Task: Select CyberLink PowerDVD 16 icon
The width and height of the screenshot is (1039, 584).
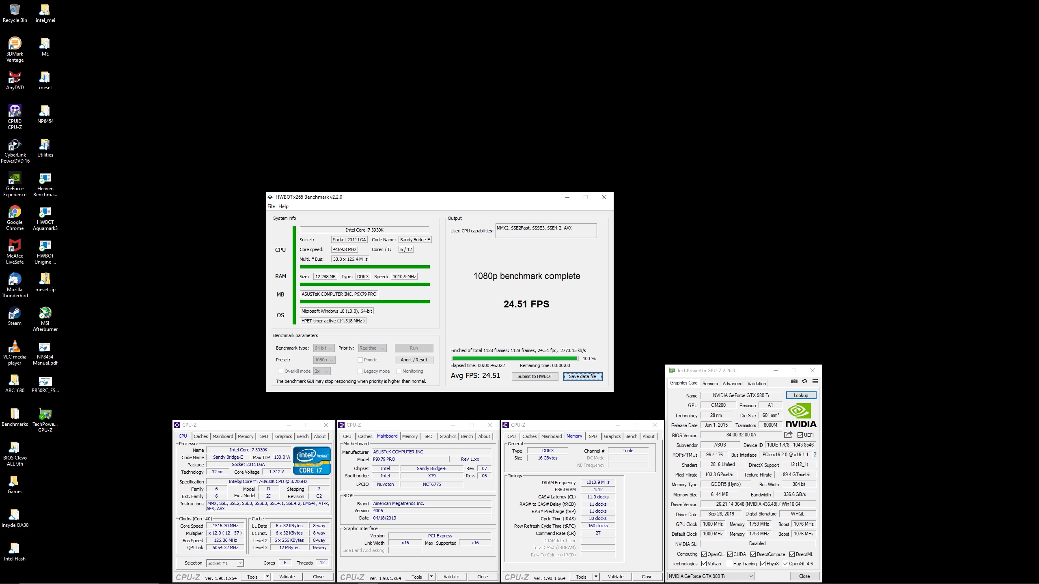Action: point(15,150)
